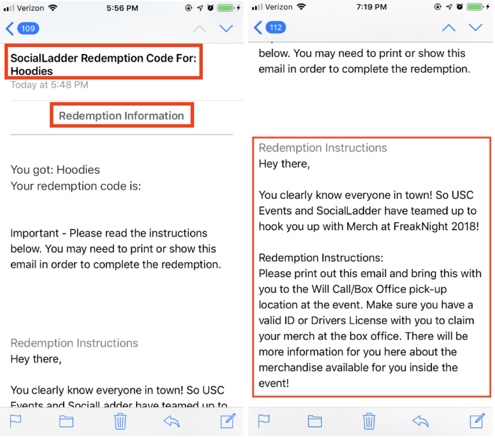Tap the 'Today at 5:48 PM' timestamp
The image size is (495, 439).
coord(49,85)
